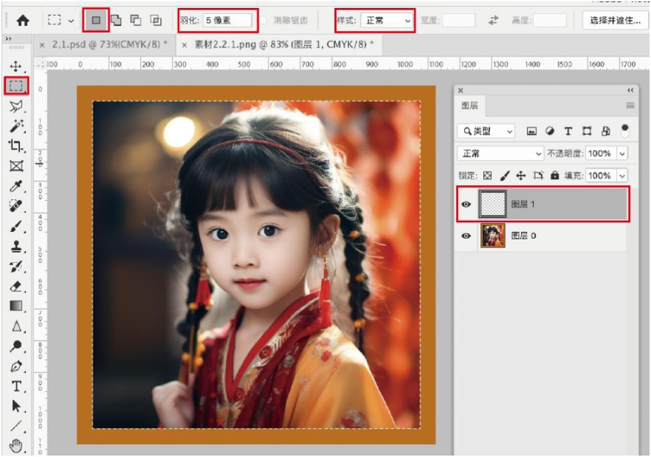Click the 图层 0 layer thumbnail
Screen dimensions: 651x457
(x=493, y=236)
